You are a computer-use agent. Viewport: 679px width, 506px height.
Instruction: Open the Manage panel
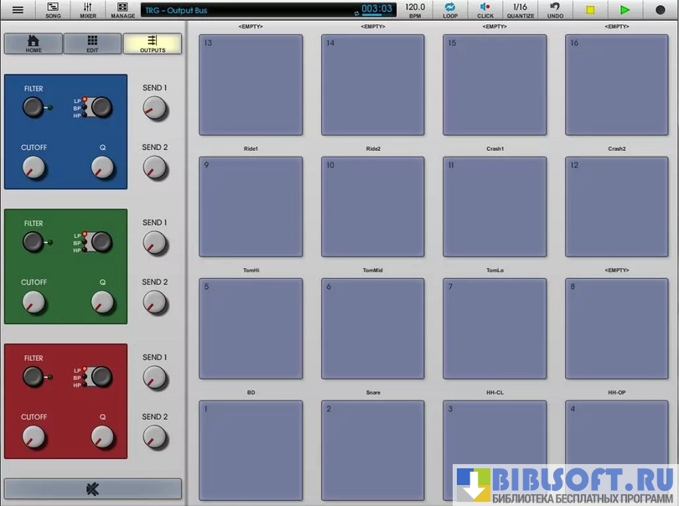pyautogui.click(x=122, y=10)
